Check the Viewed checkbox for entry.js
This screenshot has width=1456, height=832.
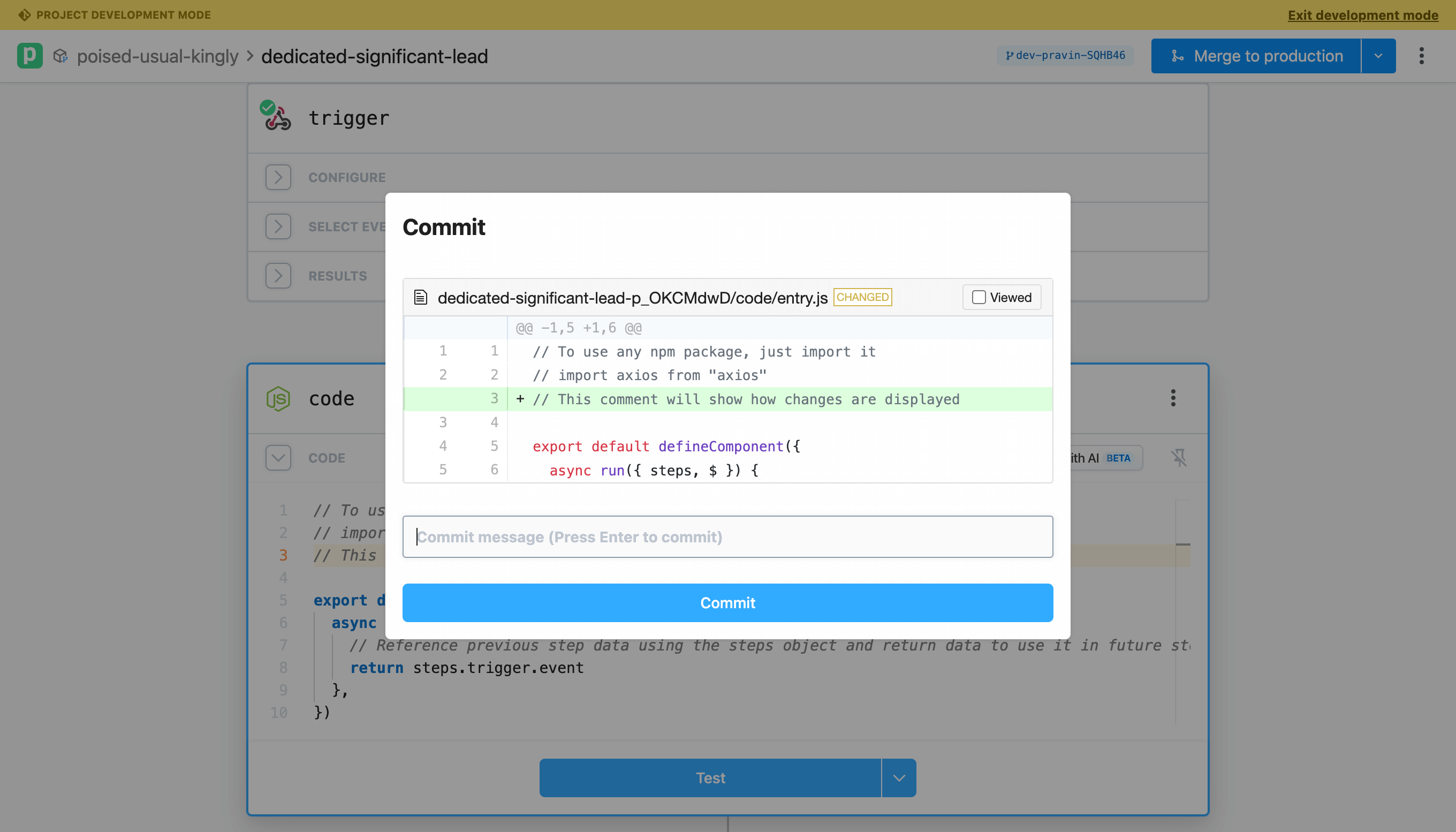(x=978, y=297)
